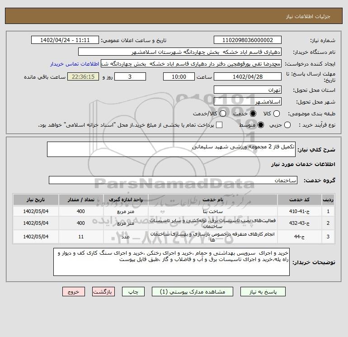Click the انجام کارهای متفرقه service cell
Viewport: 348px width, 337px height.
(212, 237)
